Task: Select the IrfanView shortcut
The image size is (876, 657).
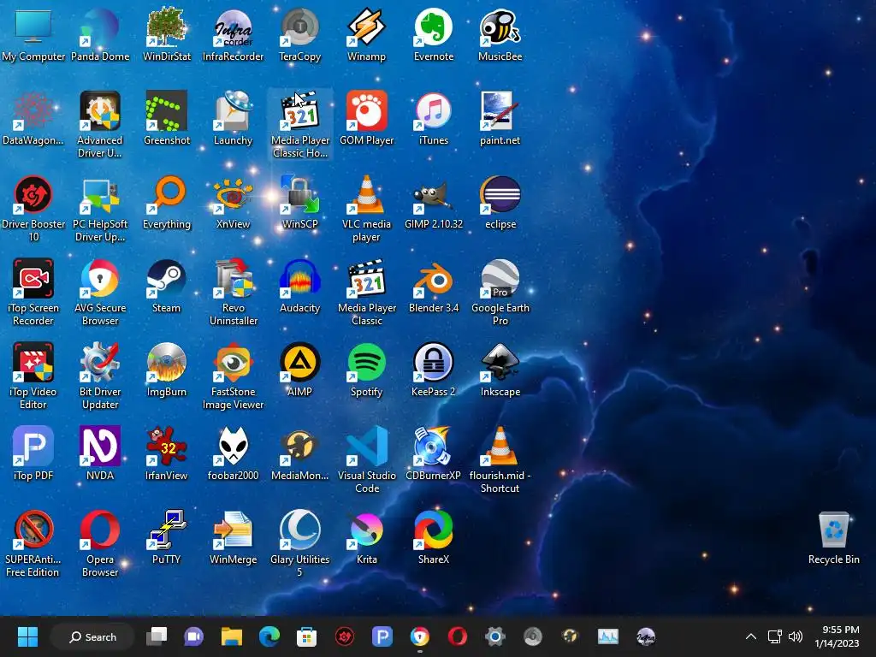Action: point(167,446)
